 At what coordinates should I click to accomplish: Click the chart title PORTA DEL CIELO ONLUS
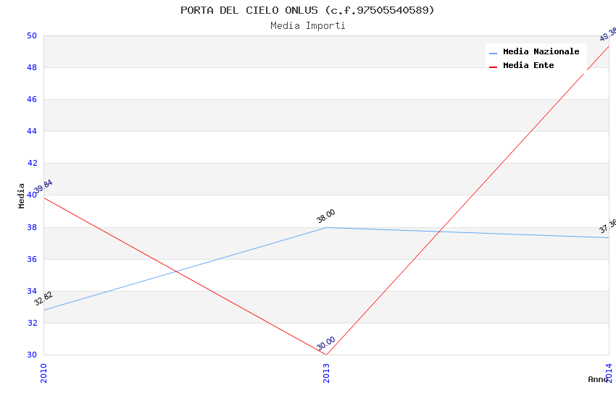[307, 10]
